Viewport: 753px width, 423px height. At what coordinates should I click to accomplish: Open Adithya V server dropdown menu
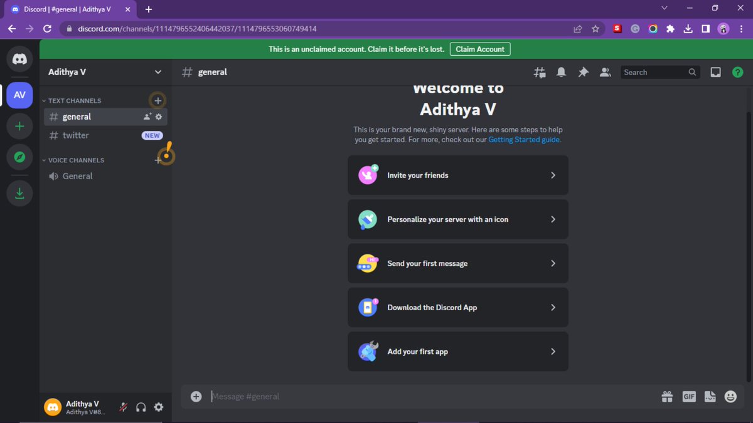tap(104, 72)
